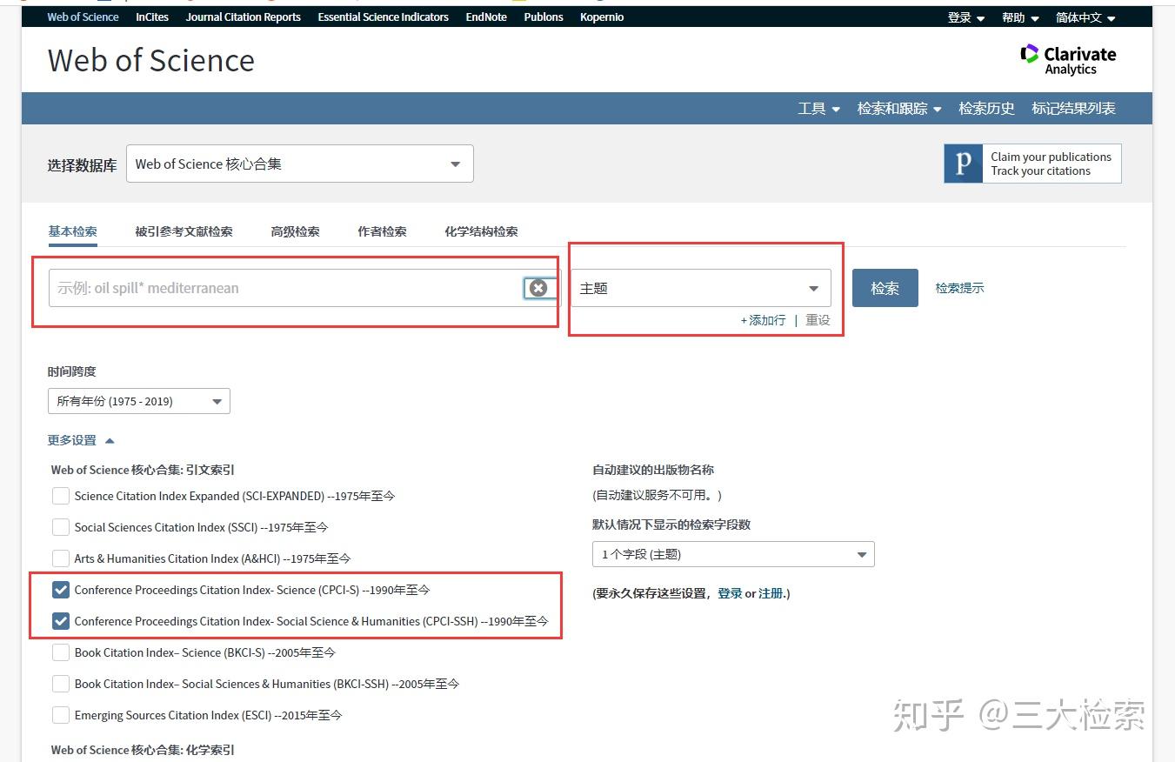Disable the CPCI-S conference index checkbox
Screen dimensions: 1175x762
pyautogui.click(x=61, y=590)
